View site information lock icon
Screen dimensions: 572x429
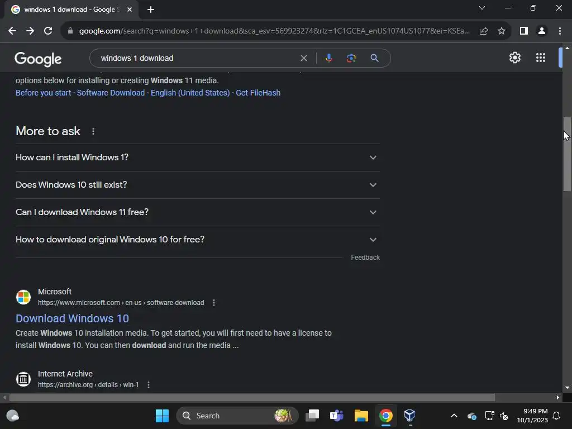[70, 31]
